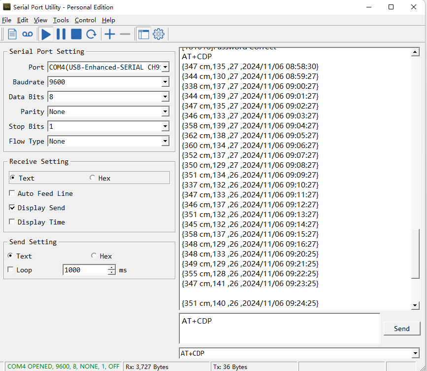Screen dimensions: 427x371
Task: Open the View menu
Action: pos(40,20)
